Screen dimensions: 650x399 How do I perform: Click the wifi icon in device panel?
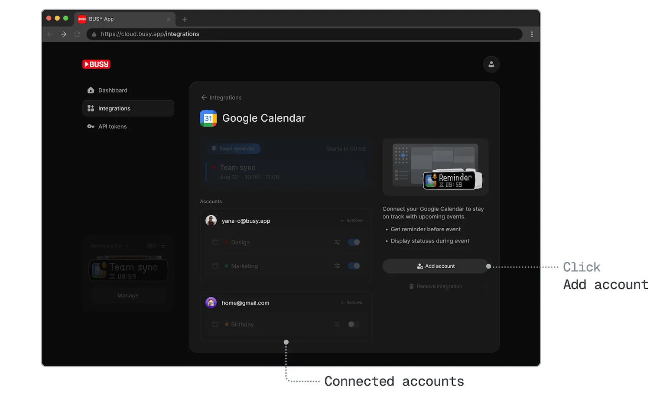pyautogui.click(x=163, y=246)
